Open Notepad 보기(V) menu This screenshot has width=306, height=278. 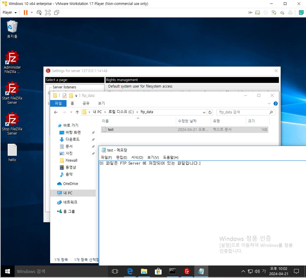153,158
